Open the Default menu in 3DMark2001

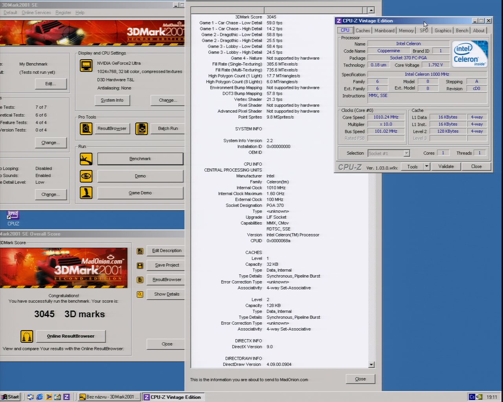(10, 13)
